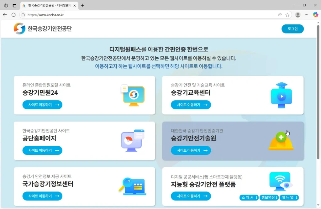Image resolution: width=321 pixels, height=209 pixels.
Task: Click the 국가승강기정보센터 heading
Action: [48, 184]
